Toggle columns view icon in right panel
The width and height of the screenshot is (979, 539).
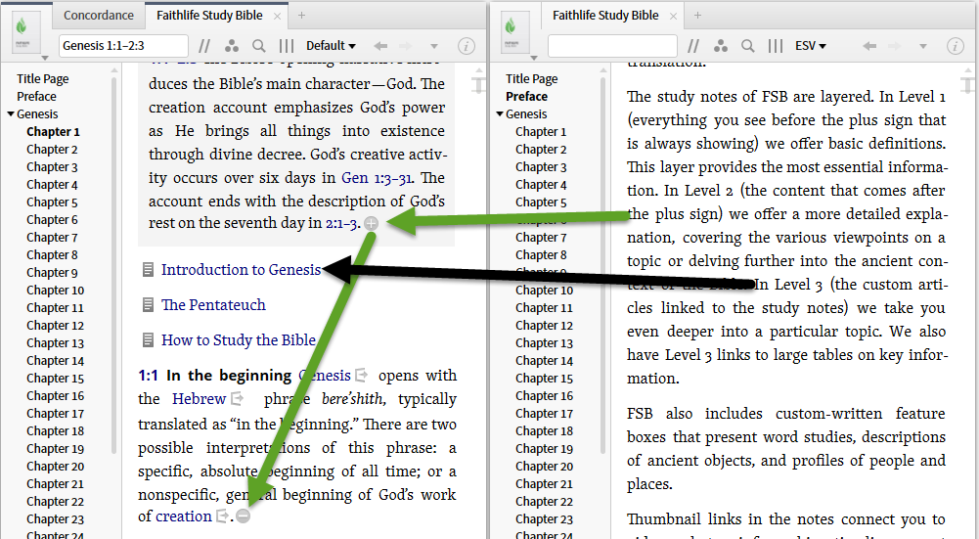coord(775,46)
